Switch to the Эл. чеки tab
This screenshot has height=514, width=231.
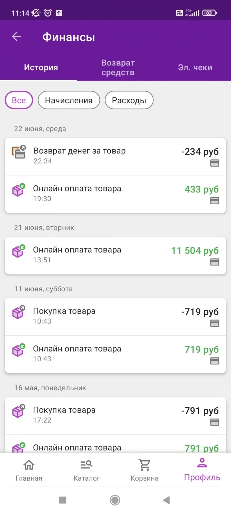(x=195, y=68)
